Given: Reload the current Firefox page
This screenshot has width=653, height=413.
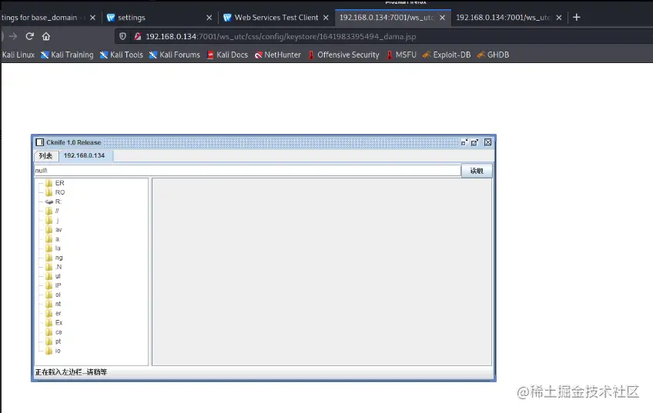Looking at the screenshot, I should point(29,36).
